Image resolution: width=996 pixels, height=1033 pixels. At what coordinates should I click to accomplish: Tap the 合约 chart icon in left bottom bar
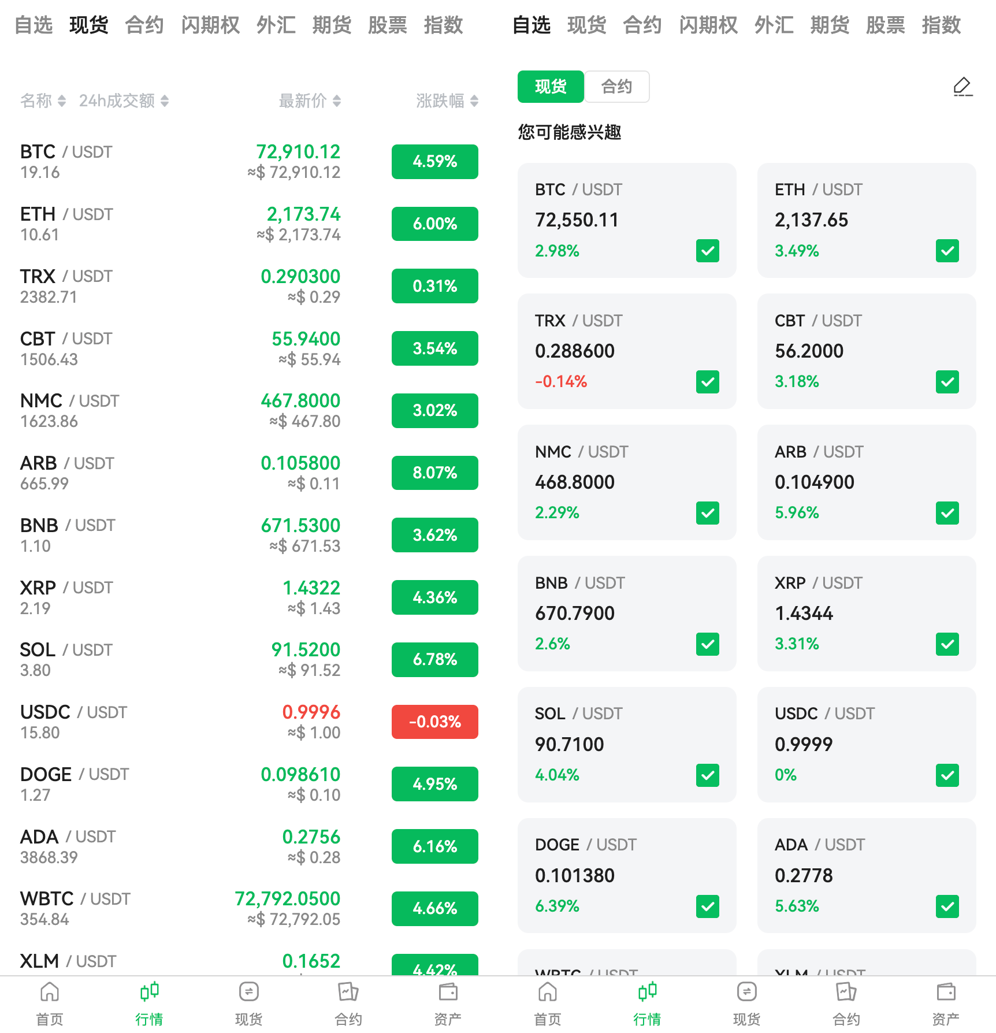[348, 993]
